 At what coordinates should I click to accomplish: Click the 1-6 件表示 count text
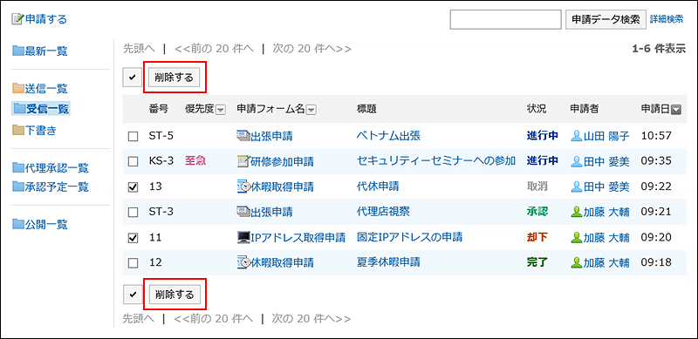(x=660, y=50)
